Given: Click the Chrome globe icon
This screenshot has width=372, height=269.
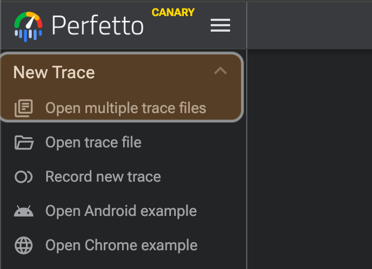Looking at the screenshot, I should click(24, 245).
